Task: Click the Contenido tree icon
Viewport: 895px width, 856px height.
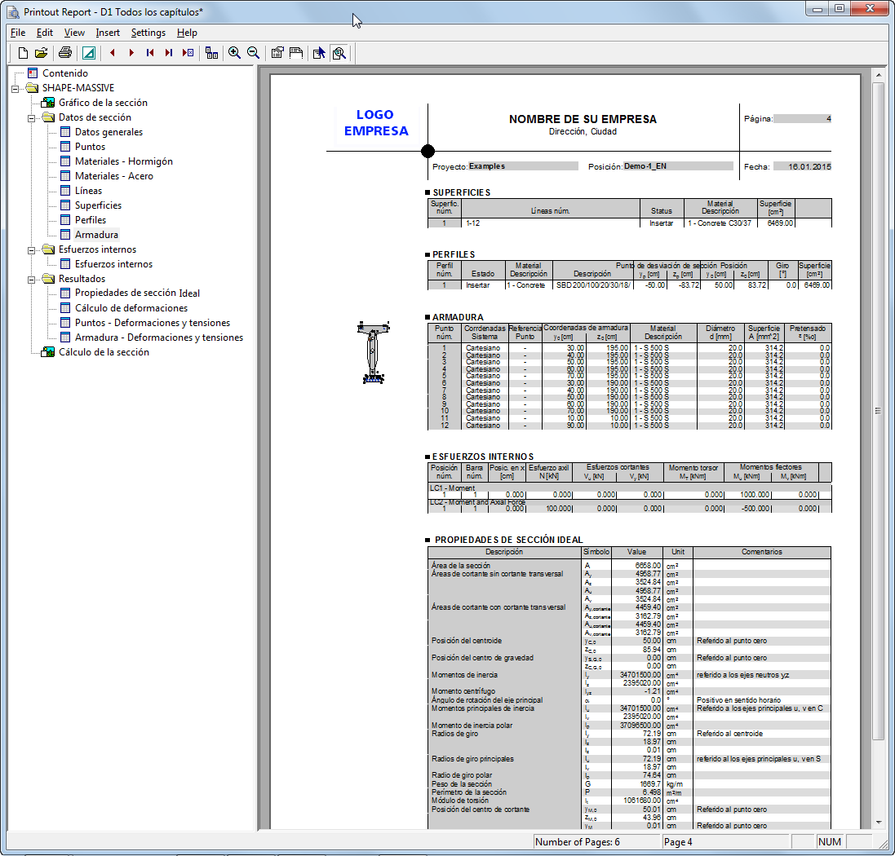Action: [33, 73]
